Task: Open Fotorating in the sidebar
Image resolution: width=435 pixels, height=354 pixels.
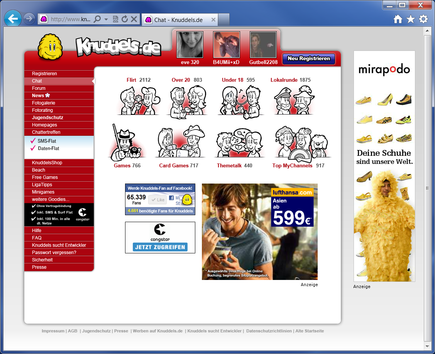Action: point(59,110)
